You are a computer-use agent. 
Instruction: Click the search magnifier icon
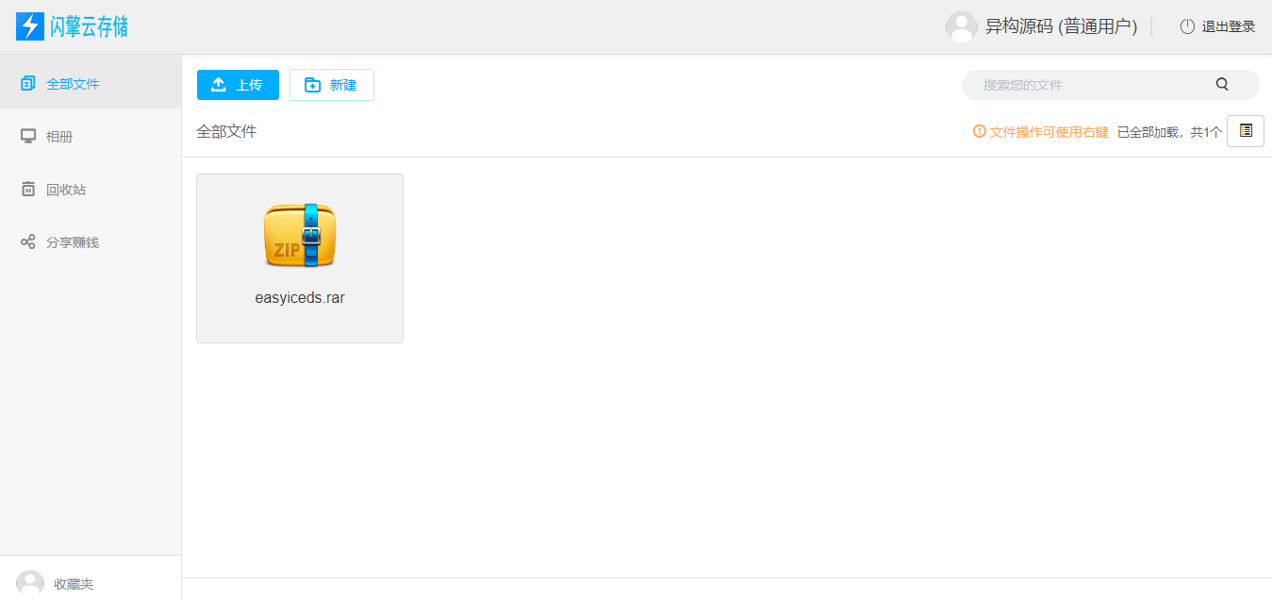point(1222,84)
